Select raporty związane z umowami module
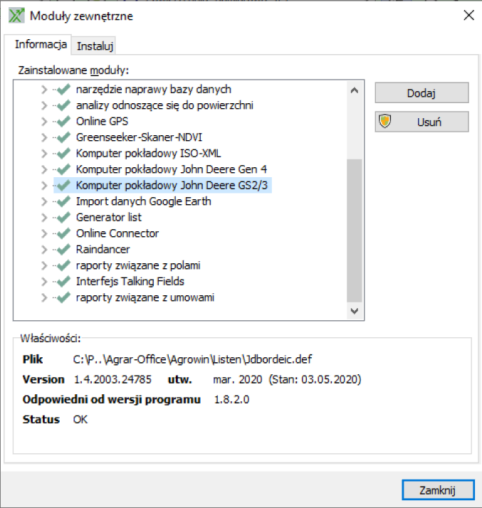Viewport: 482px width, 508px height. pos(145,297)
